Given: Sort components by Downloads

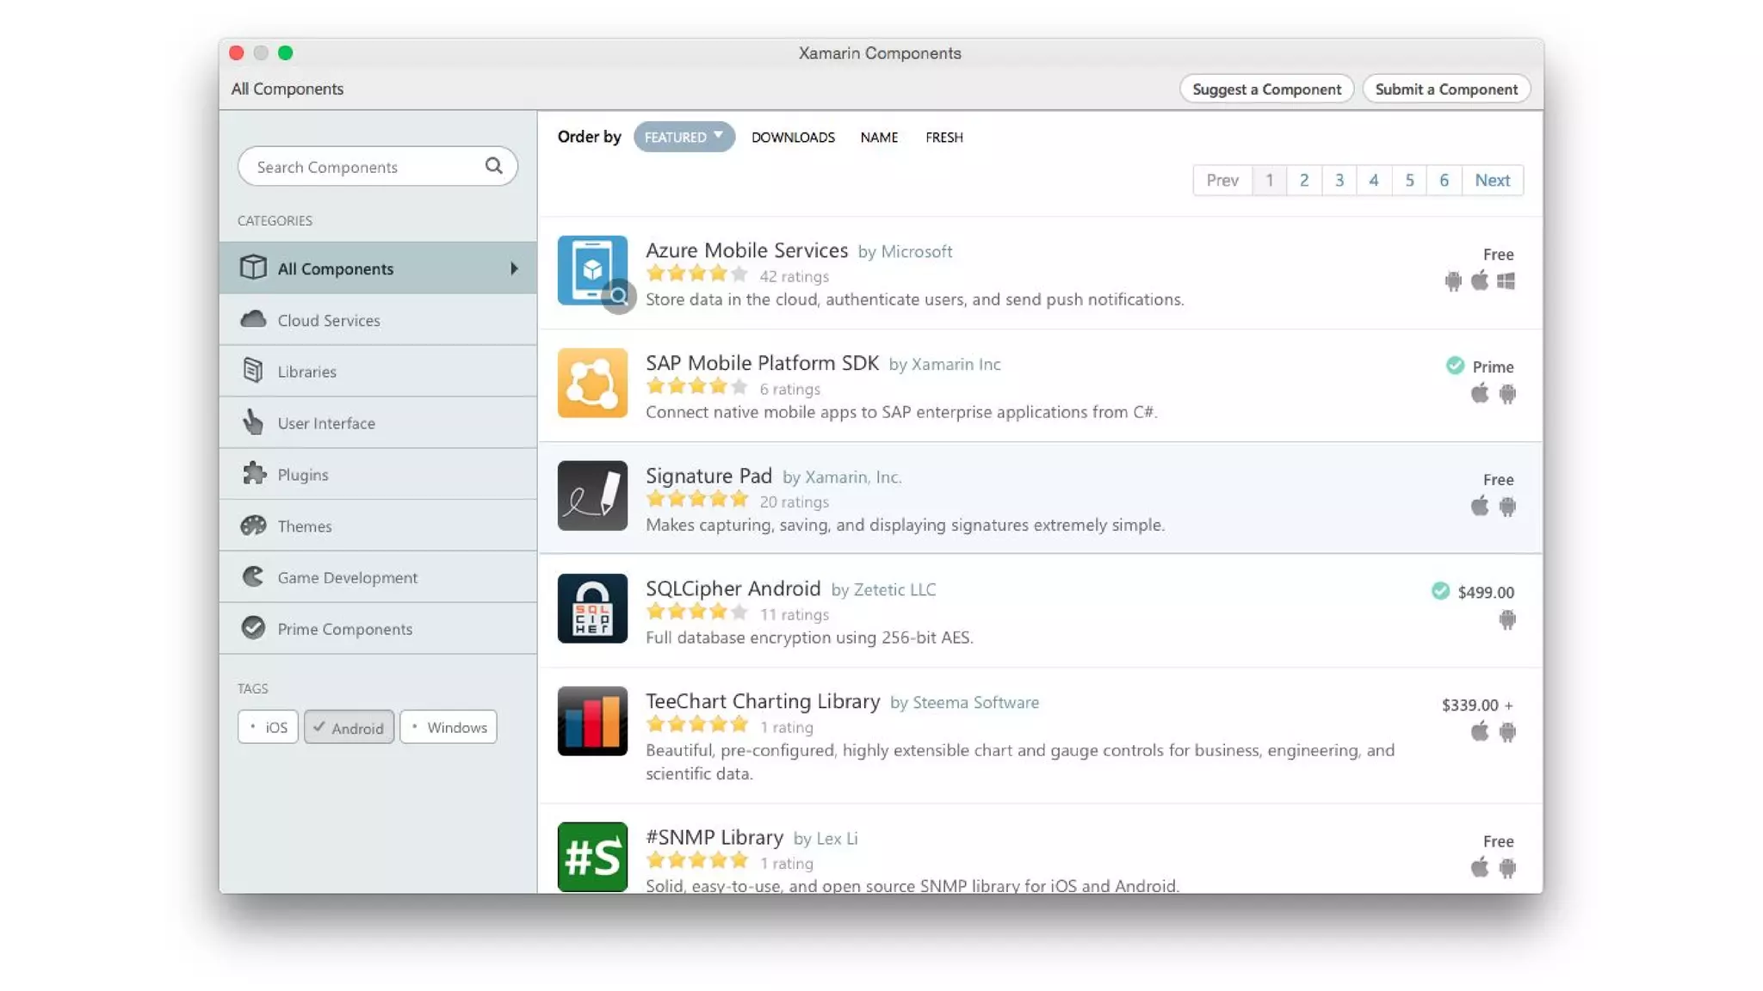Looking at the screenshot, I should tap(793, 137).
